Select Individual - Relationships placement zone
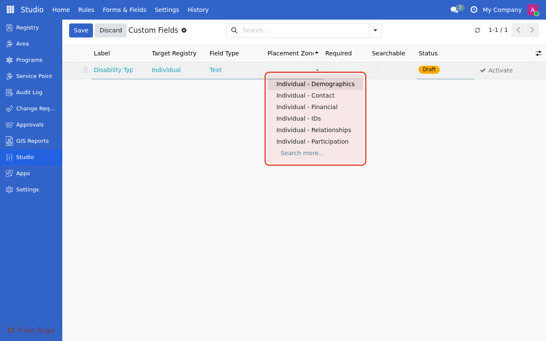 (x=314, y=130)
